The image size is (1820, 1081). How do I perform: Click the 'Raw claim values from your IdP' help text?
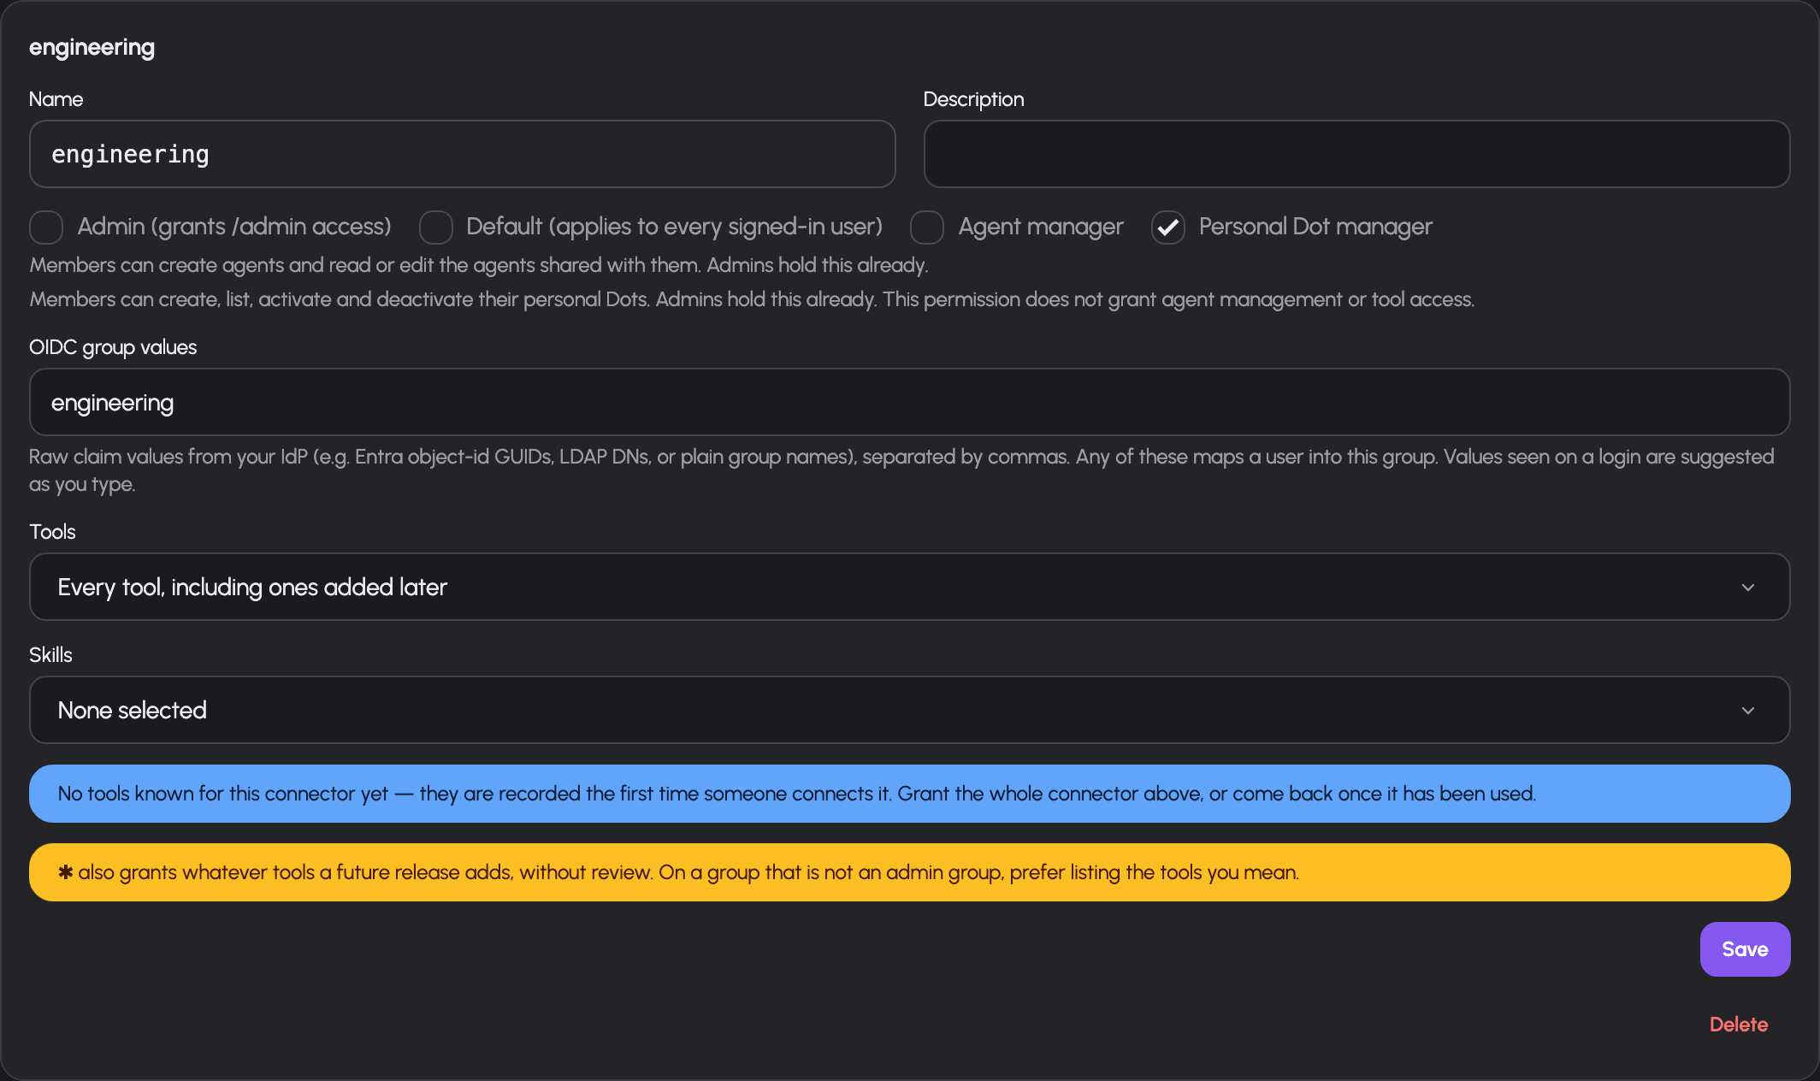click(901, 470)
